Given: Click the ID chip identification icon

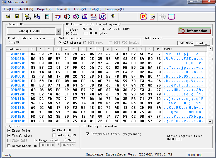Looking at the screenshot, I should tap(58, 17).
